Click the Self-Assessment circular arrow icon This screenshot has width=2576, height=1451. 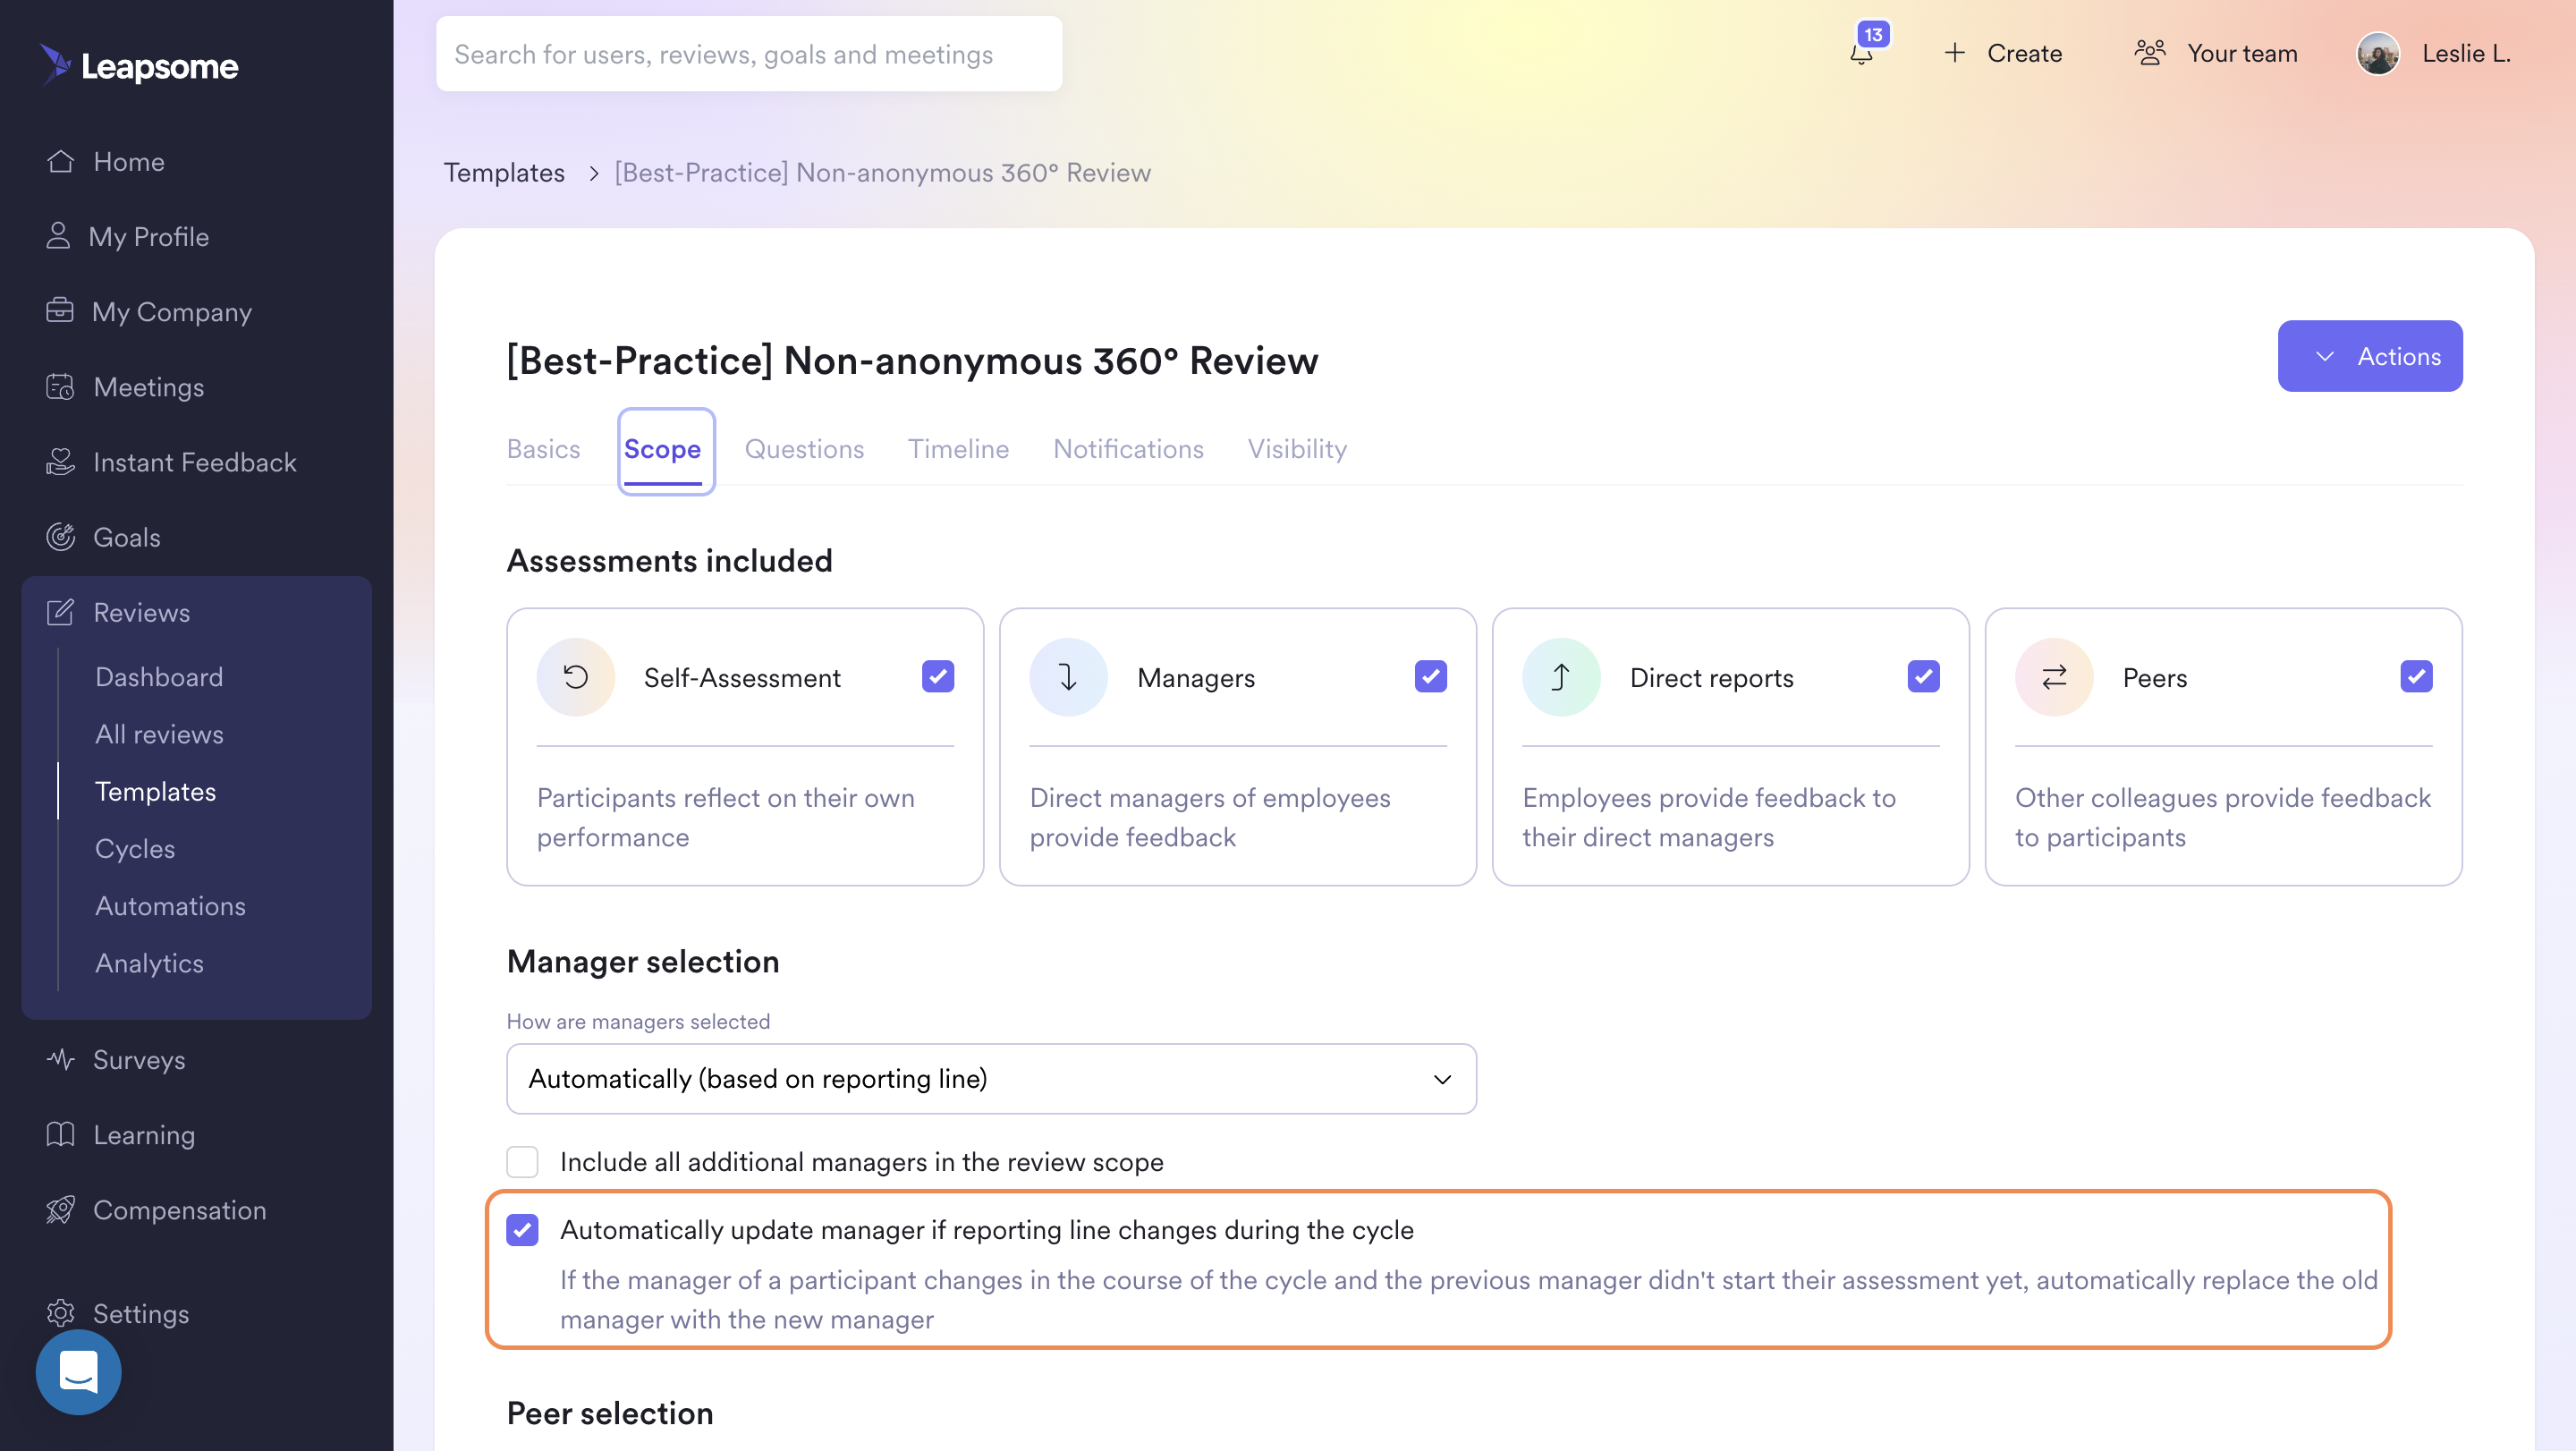pos(576,676)
